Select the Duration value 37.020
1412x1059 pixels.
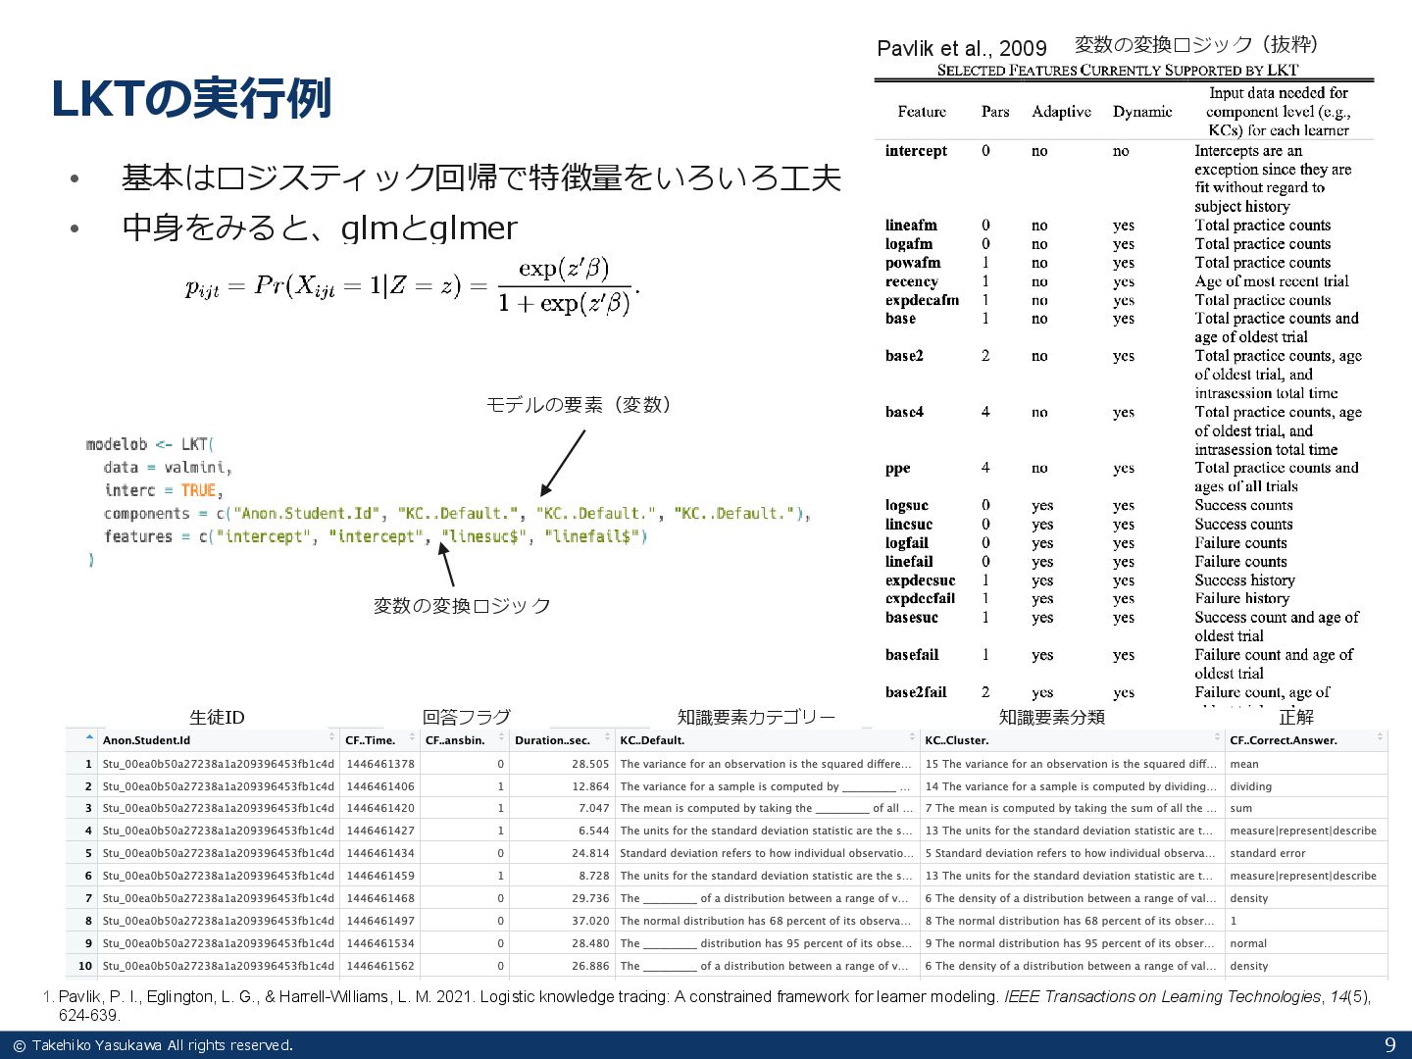[590, 921]
